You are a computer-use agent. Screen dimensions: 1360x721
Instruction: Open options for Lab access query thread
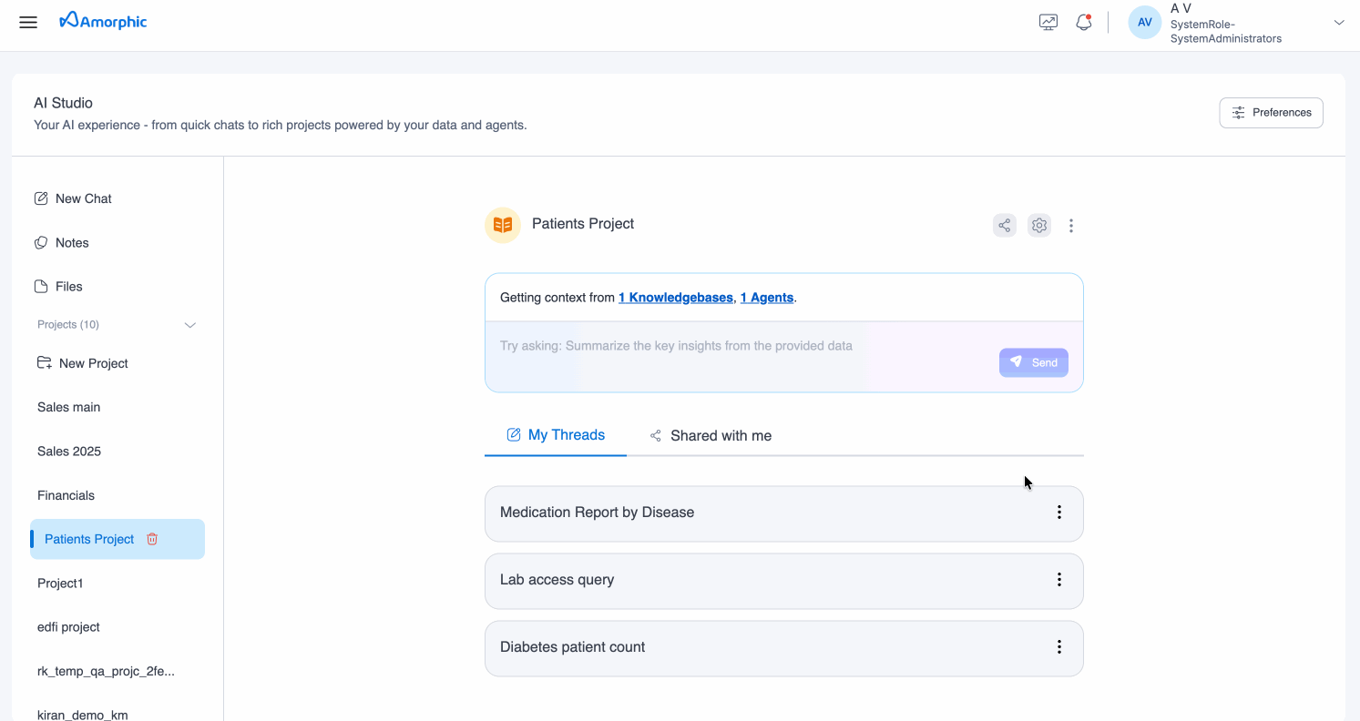click(x=1058, y=580)
